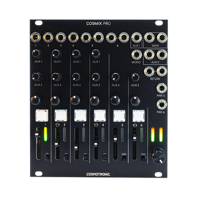The height and width of the screenshot is (198, 198).
Task: Click the left AUX 2 output jack
Action: click(x=149, y=54)
